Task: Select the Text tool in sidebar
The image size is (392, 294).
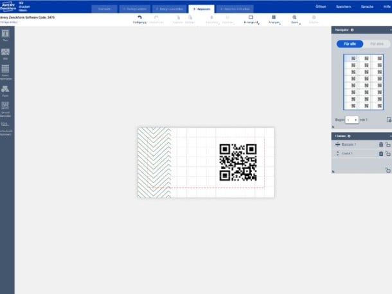Action: 5,35
